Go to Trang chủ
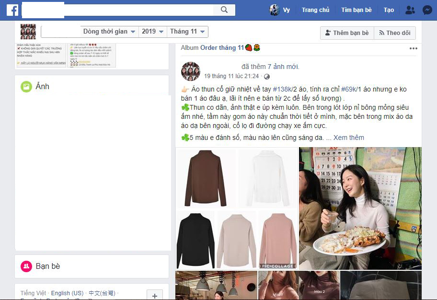The height and width of the screenshot is (300, 437). click(315, 10)
